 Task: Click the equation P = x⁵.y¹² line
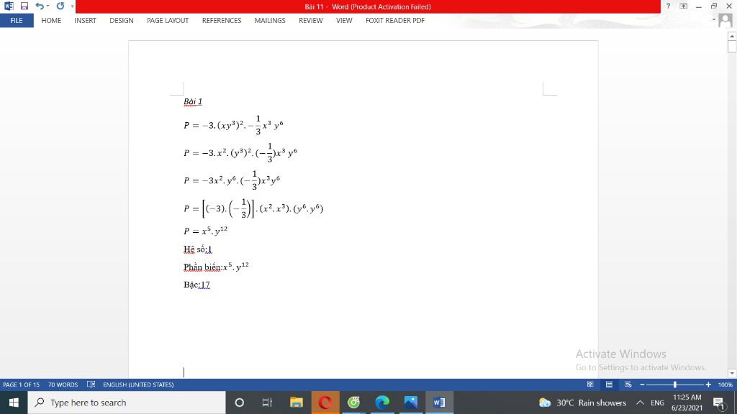coord(205,231)
